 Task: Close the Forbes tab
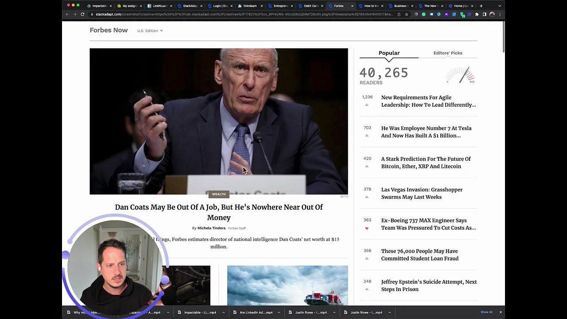click(352, 6)
